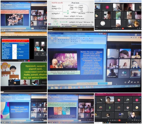This screenshot has width=142, height=124.
Task: Click the pink Л participant tile
Action: click(107, 7)
